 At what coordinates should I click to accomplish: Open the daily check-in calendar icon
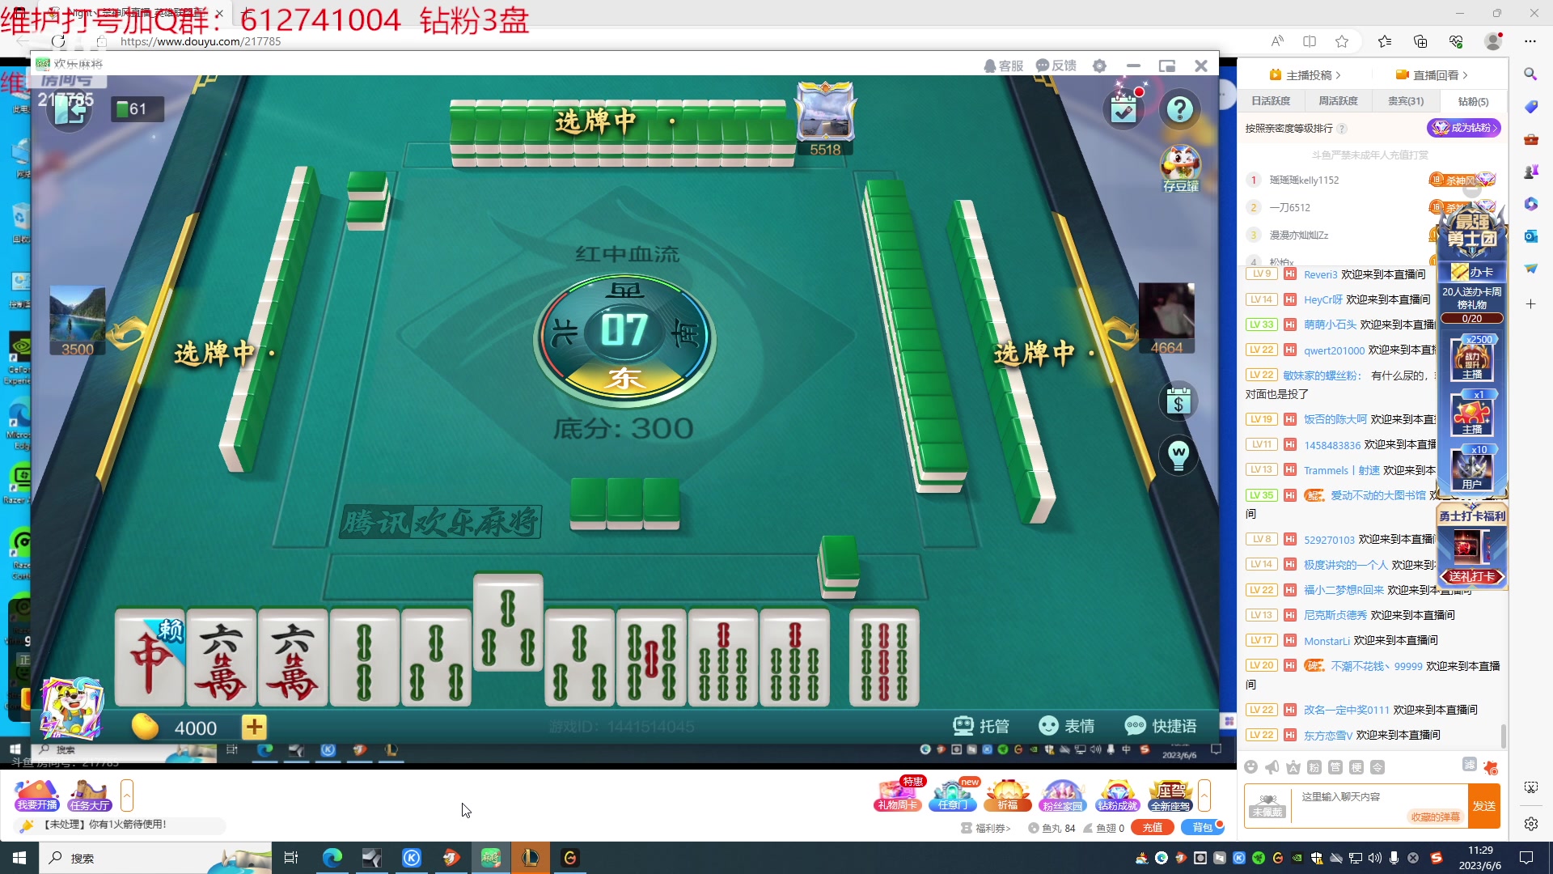[x=1124, y=109]
